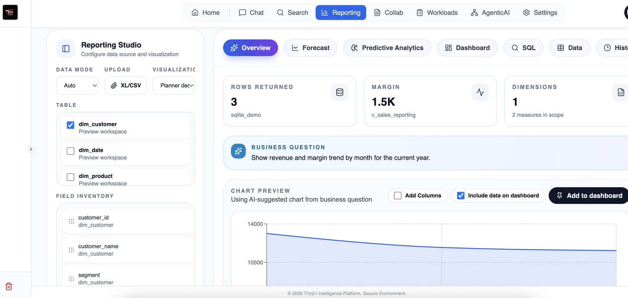
Task: Open Workloads from the top navigation
Action: pos(437,13)
